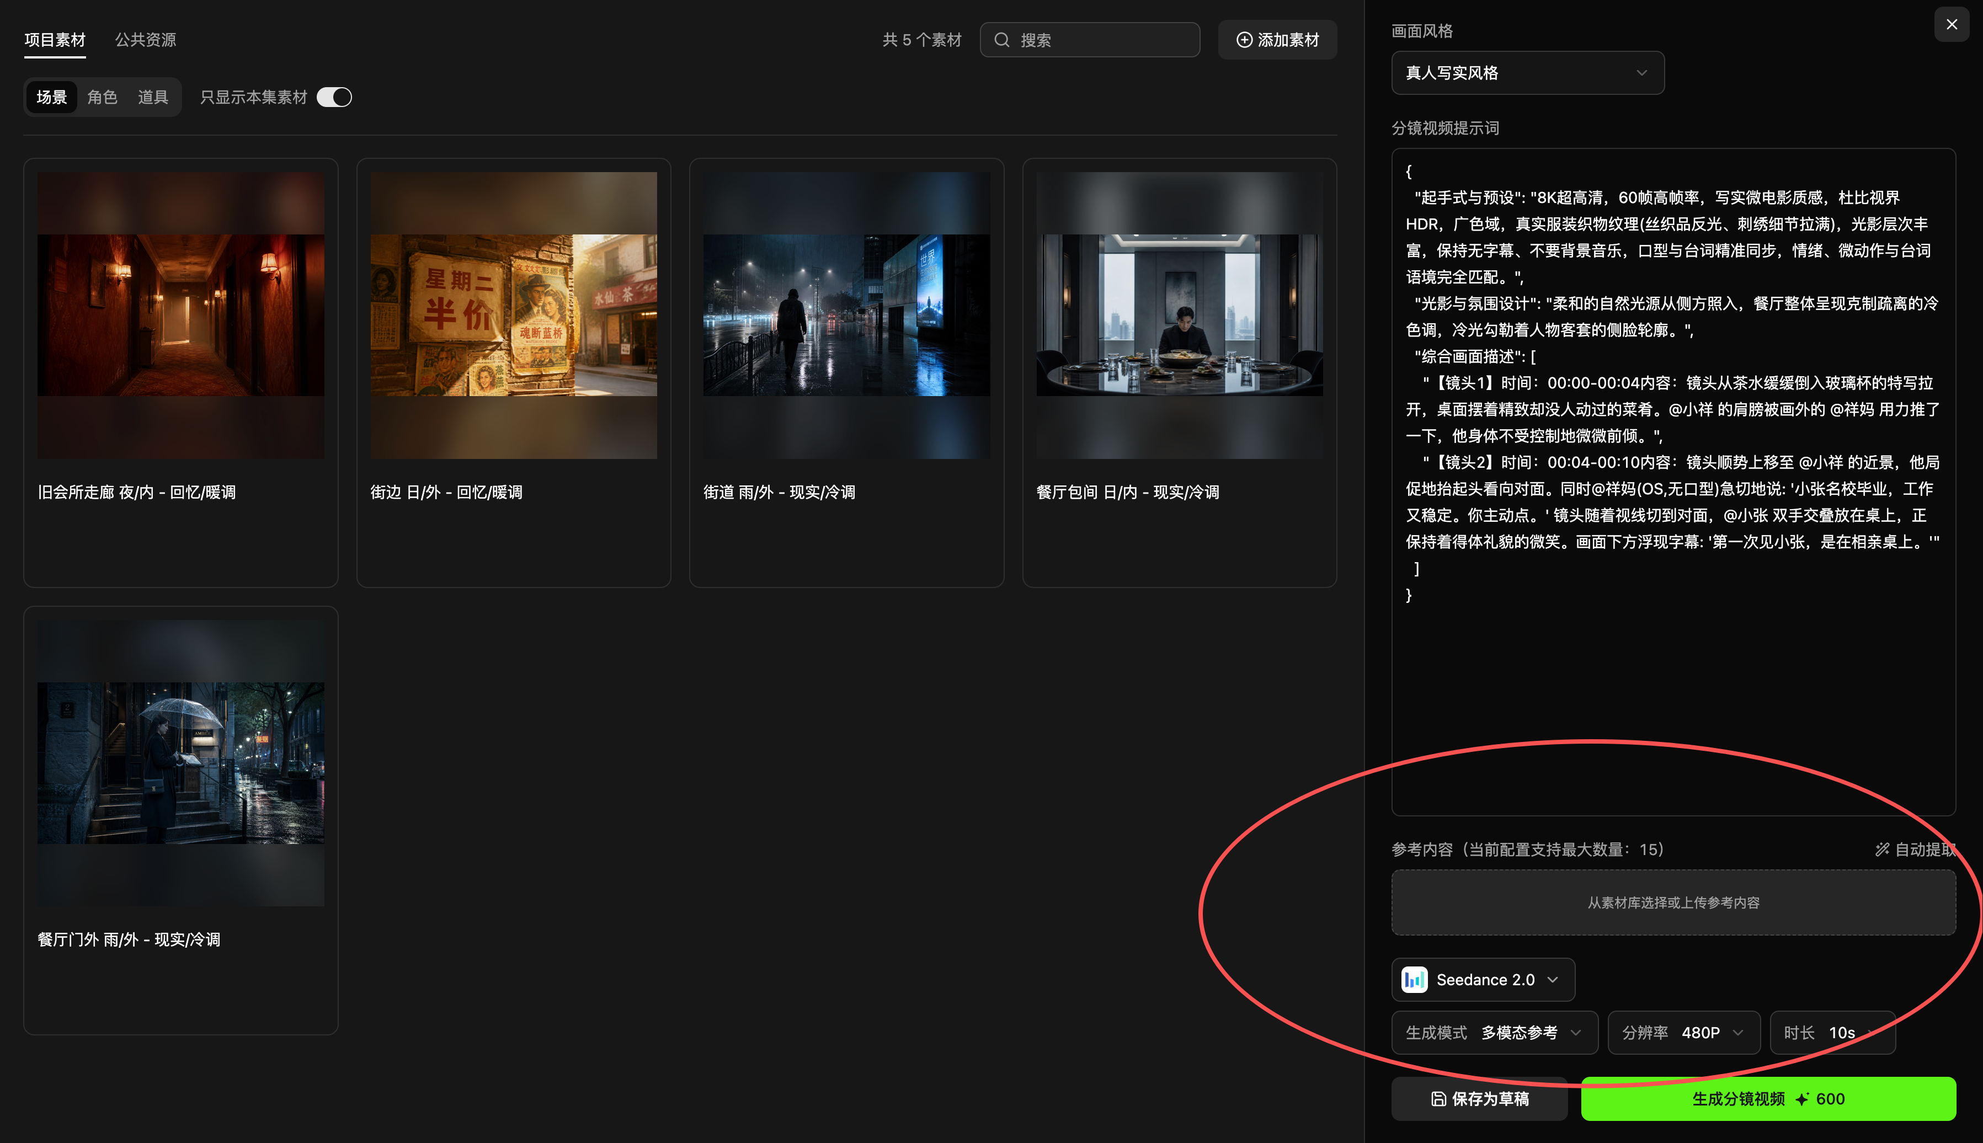The image size is (1983, 1143).
Task: Select the 街边 日/外 poster wall thumbnail
Action: tap(514, 315)
